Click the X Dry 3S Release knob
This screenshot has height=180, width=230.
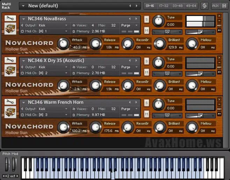(x=95, y=85)
